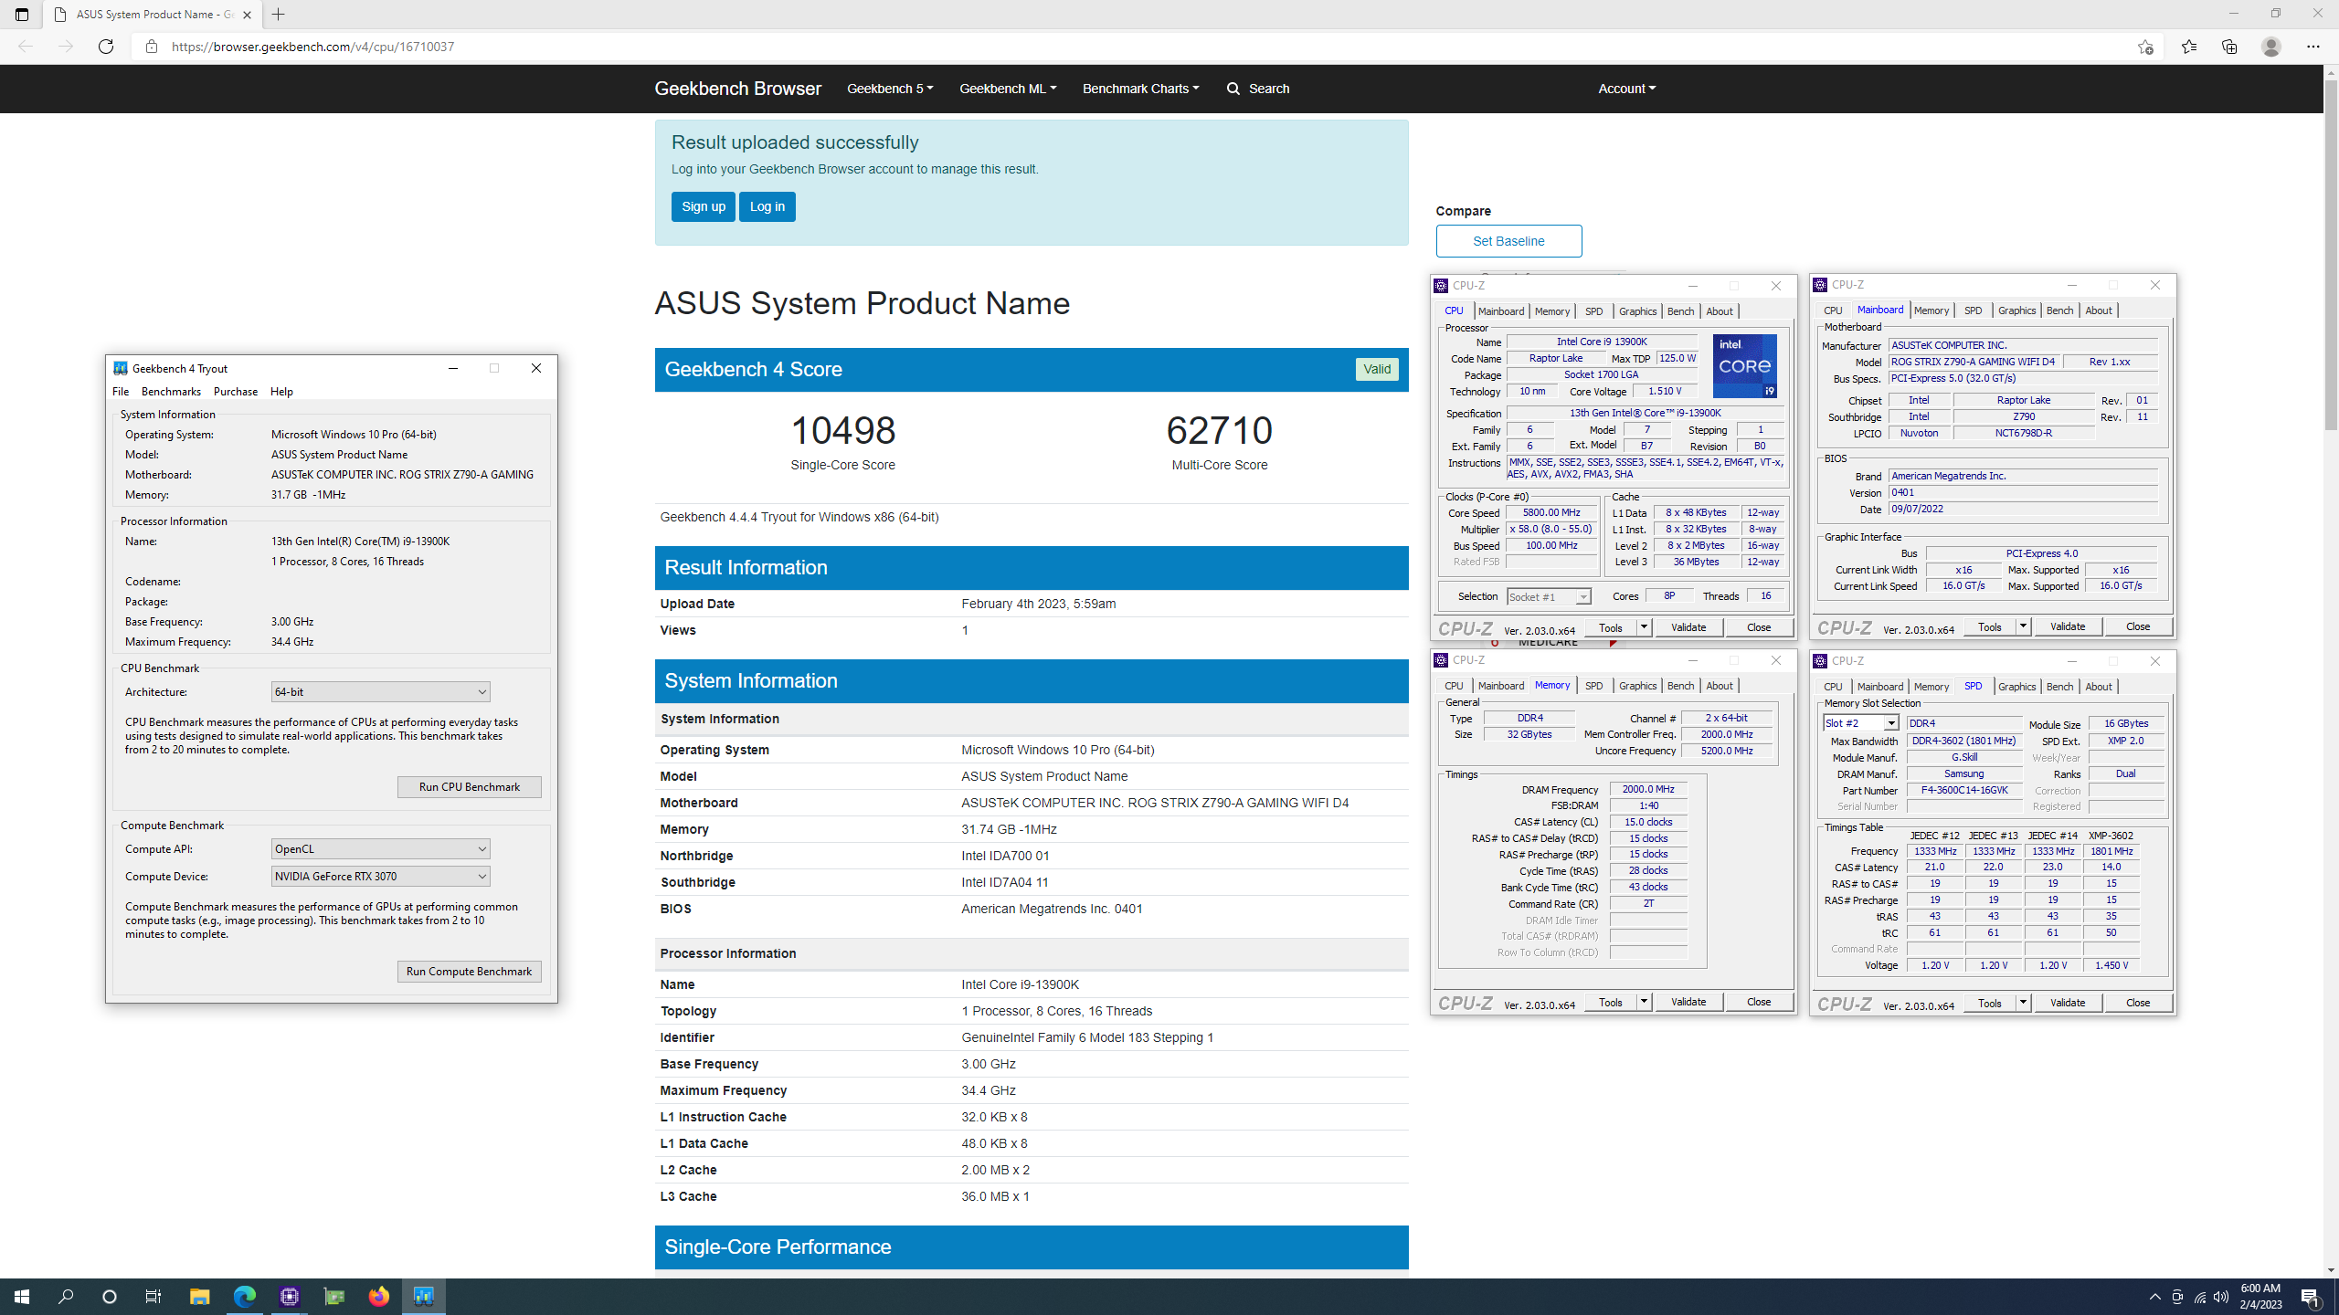Switch to Microsoft Edge on the taskbar
The image size is (2339, 1315).
[244, 1297]
